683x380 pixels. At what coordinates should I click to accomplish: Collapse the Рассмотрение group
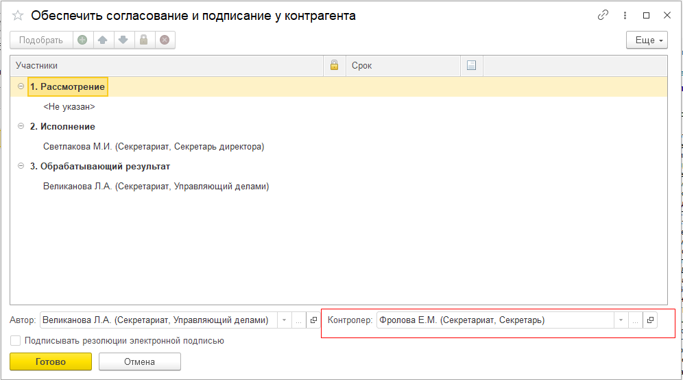(21, 86)
